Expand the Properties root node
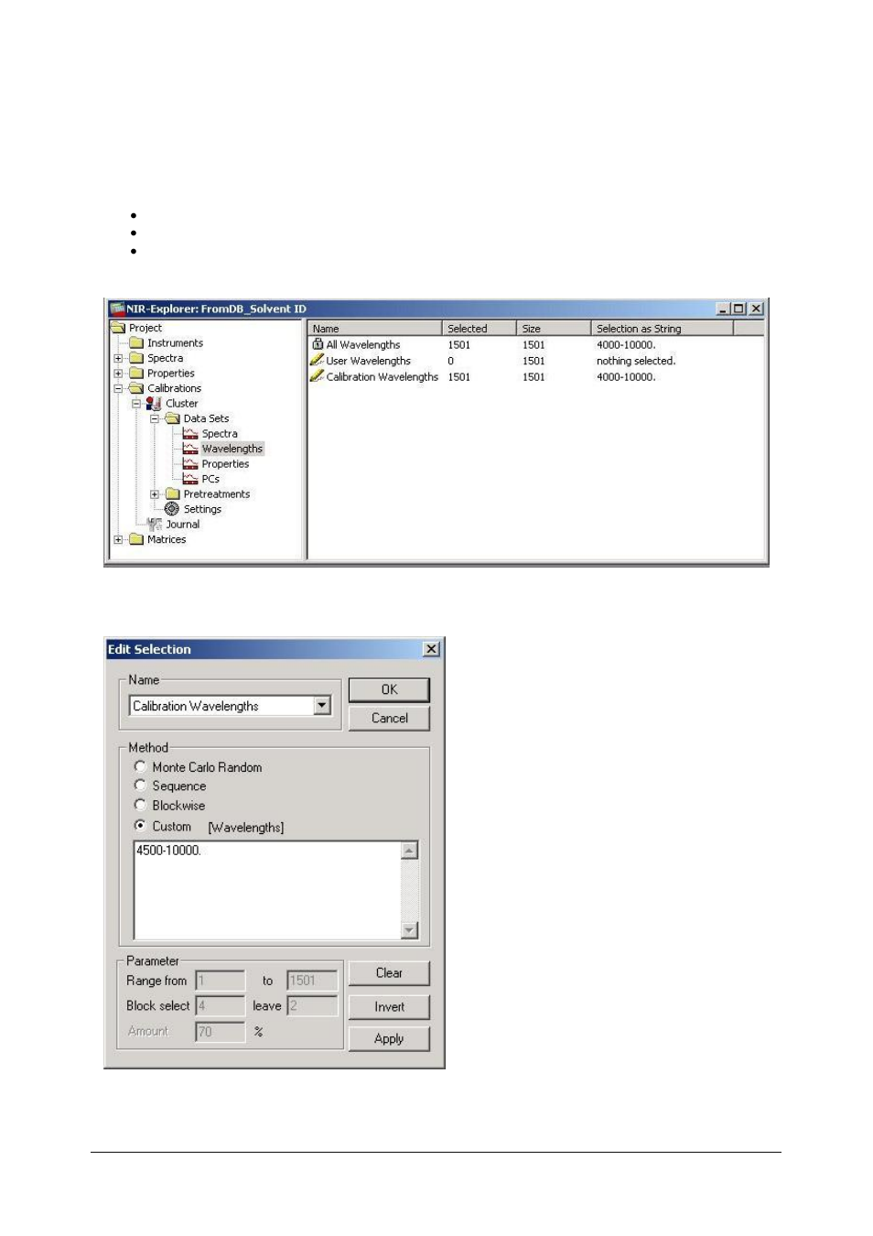This screenshot has height=1236, width=873. [x=118, y=374]
